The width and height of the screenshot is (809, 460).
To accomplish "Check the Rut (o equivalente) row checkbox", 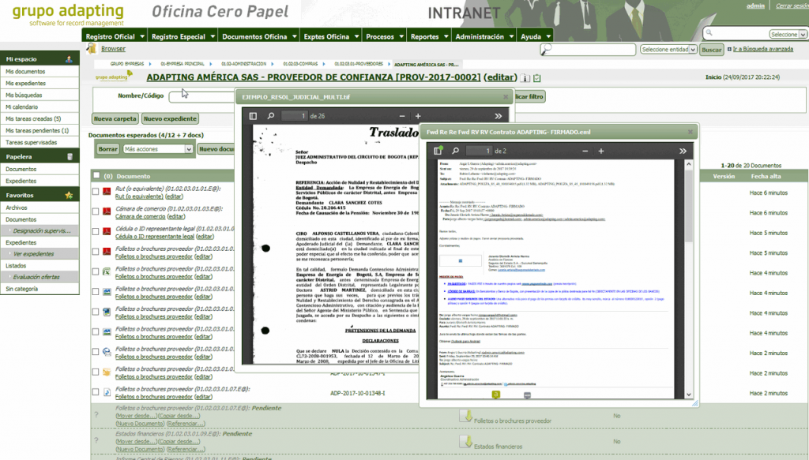I will (96, 192).
